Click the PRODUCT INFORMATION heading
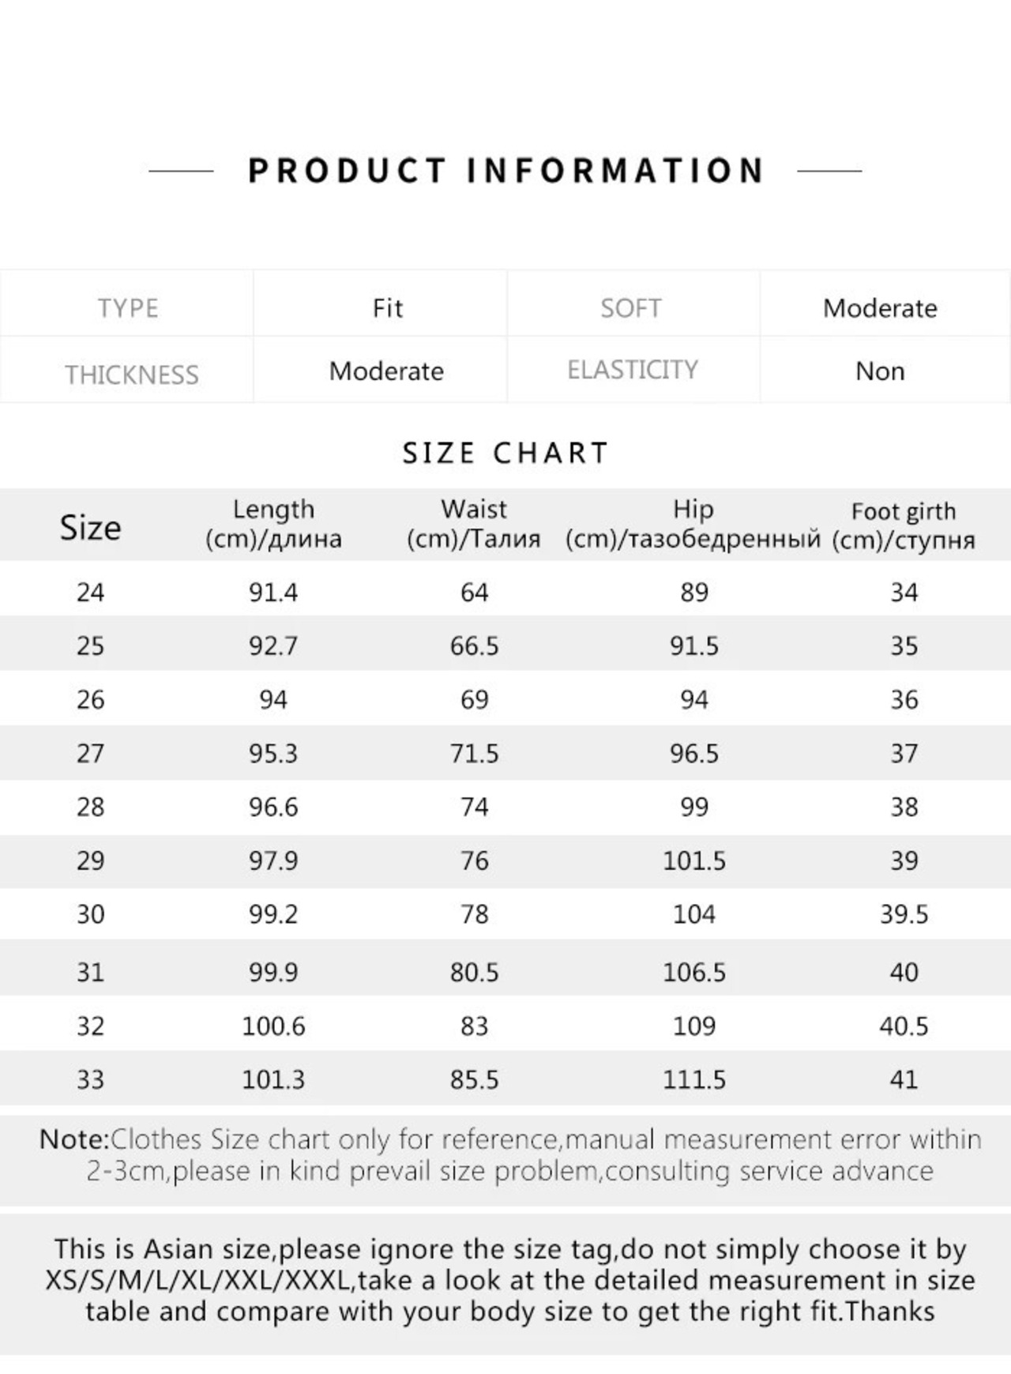This screenshot has height=1374, width=1011. [505, 171]
